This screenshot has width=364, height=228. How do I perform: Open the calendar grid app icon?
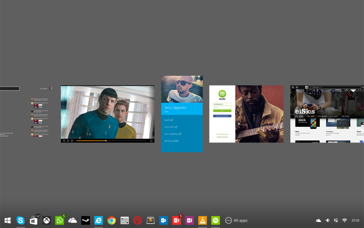pyautogui.click(x=125, y=220)
